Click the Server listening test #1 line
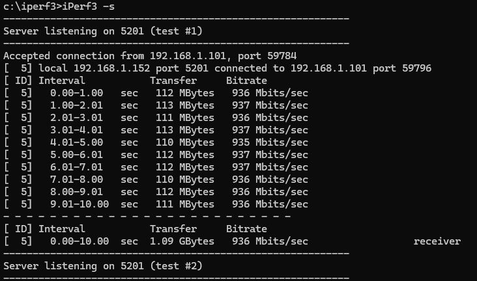Image resolution: width=477 pixels, height=281 pixels. 103,31
